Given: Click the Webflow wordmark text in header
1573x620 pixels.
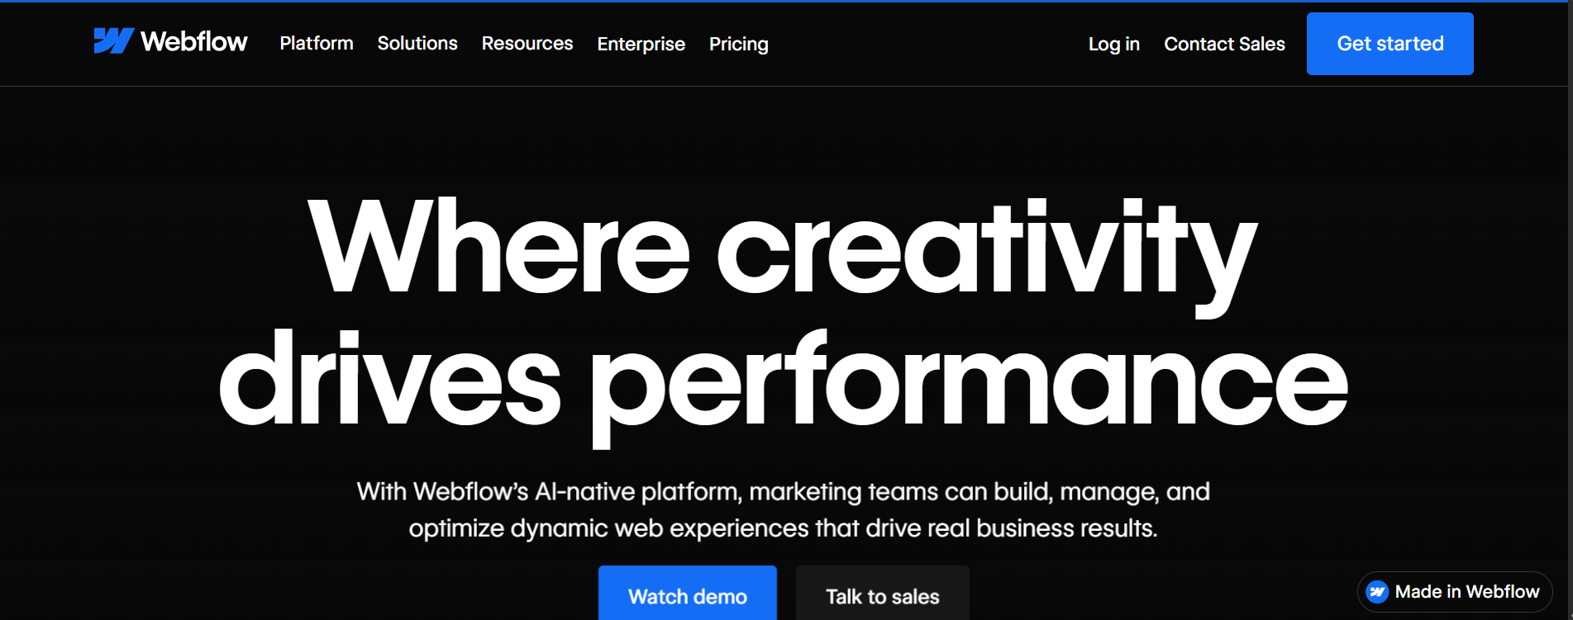Looking at the screenshot, I should tap(194, 41).
